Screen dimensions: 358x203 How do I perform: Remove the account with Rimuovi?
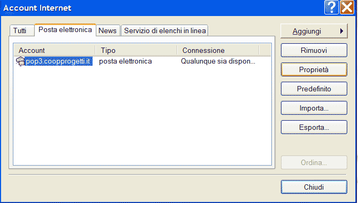pyautogui.click(x=314, y=50)
